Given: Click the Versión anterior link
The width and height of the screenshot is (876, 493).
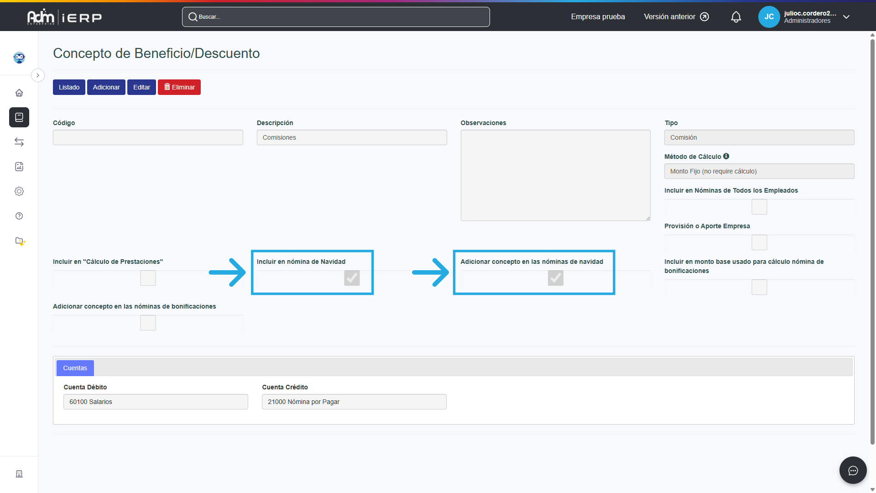Looking at the screenshot, I should pos(676,17).
